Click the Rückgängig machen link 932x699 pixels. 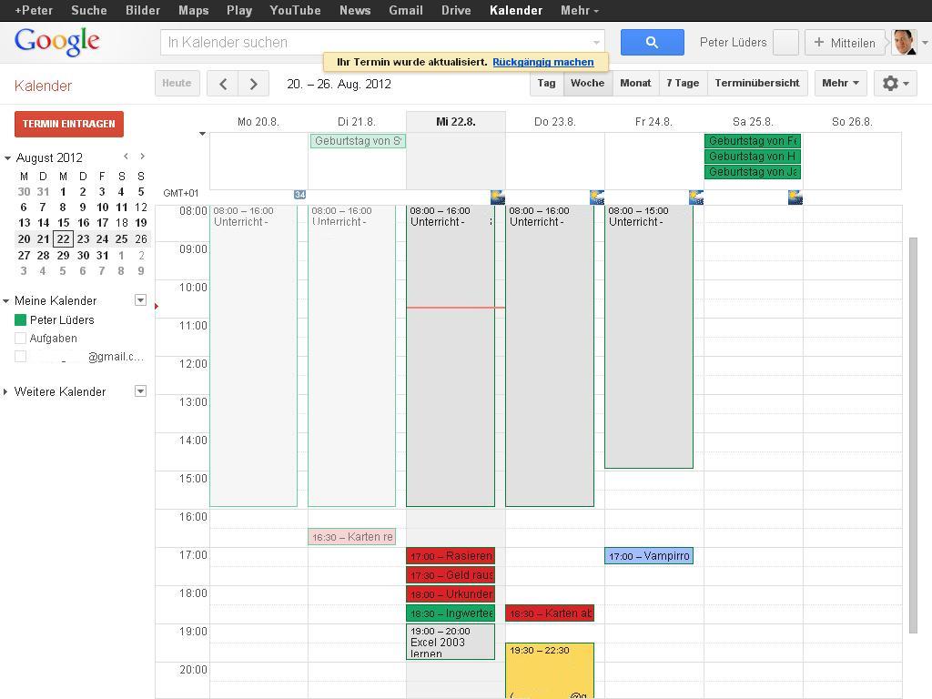click(543, 62)
